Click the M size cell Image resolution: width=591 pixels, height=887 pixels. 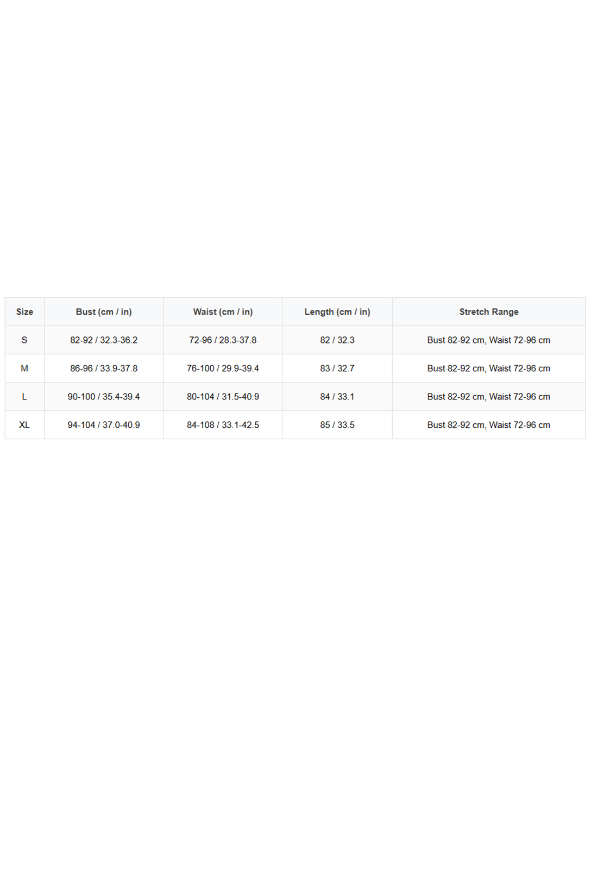tap(24, 368)
